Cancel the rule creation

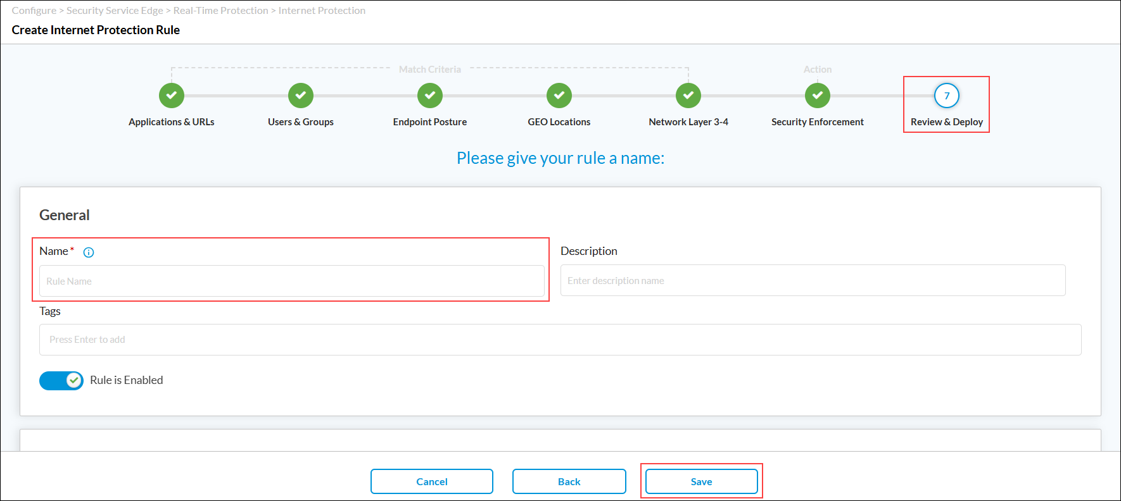point(432,481)
